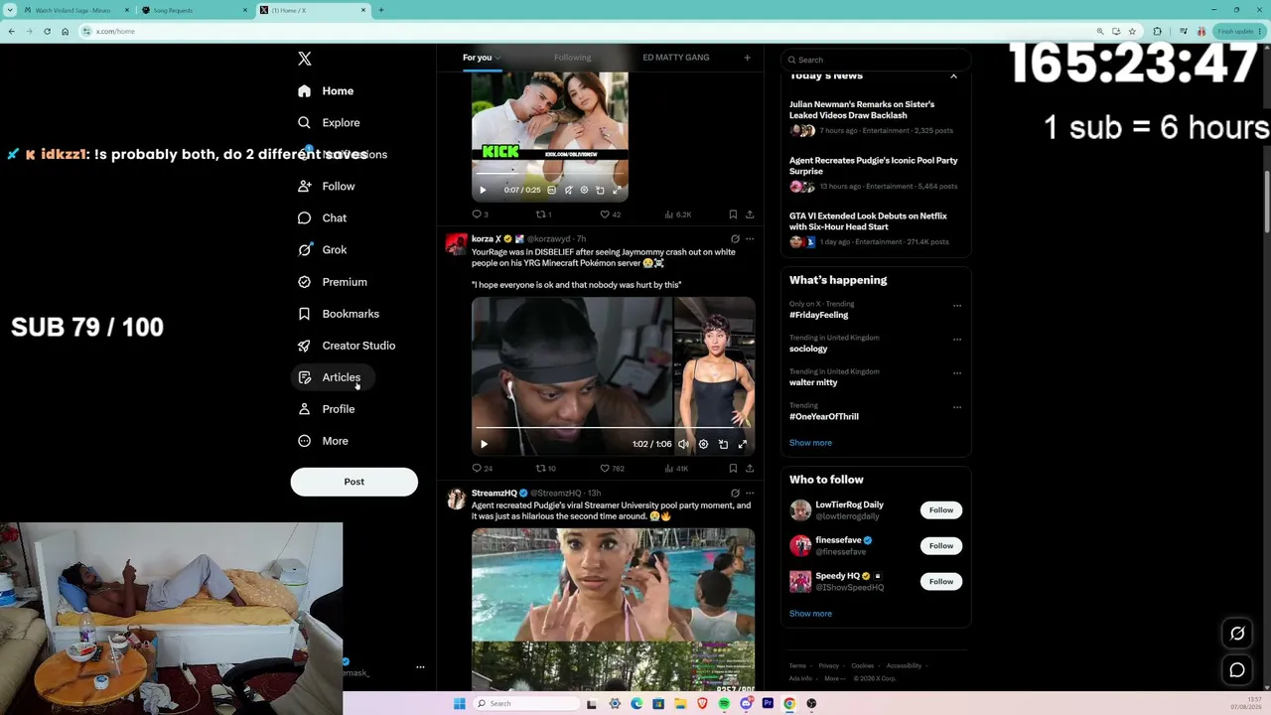Open StreamzHQ pool party video thumbnail
The width and height of the screenshot is (1271, 715).
point(613,610)
